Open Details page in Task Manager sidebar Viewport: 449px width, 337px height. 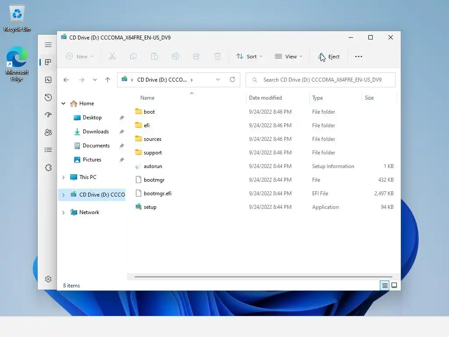(48, 150)
